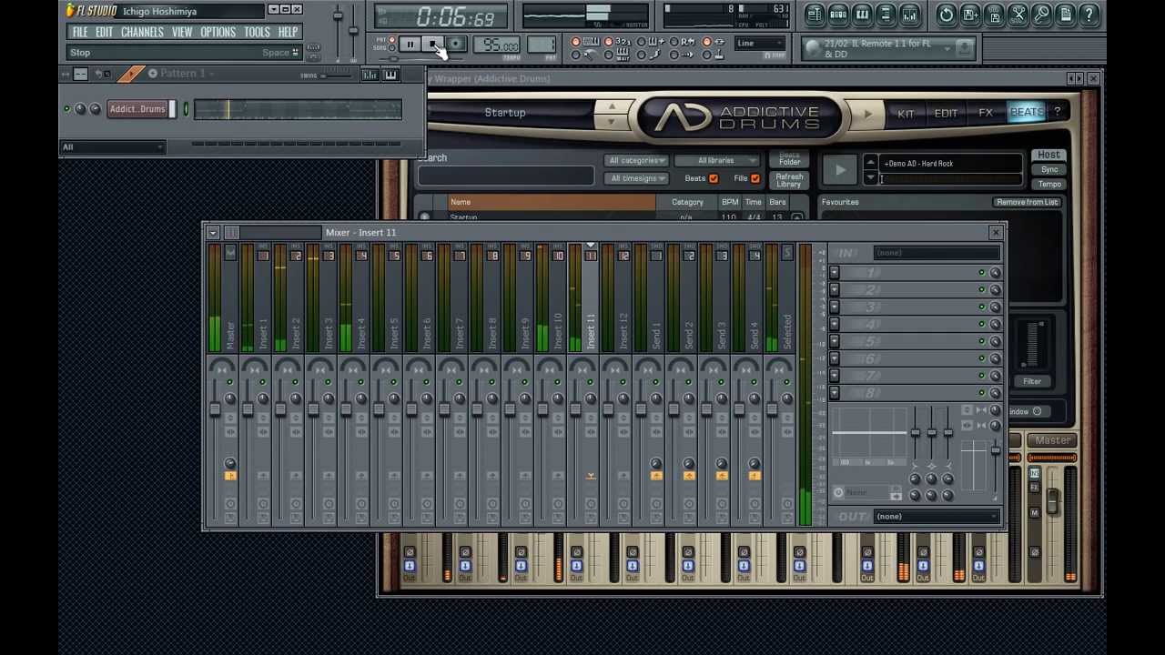Open the TOOLS menu
Image resolution: width=1165 pixels, height=655 pixels.
(257, 32)
